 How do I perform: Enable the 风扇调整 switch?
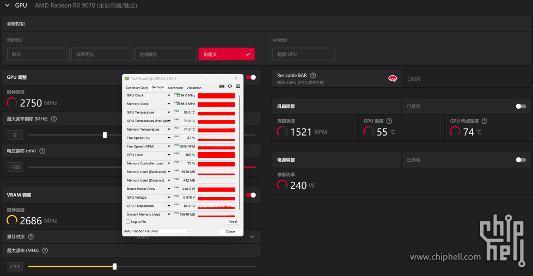click(x=521, y=106)
